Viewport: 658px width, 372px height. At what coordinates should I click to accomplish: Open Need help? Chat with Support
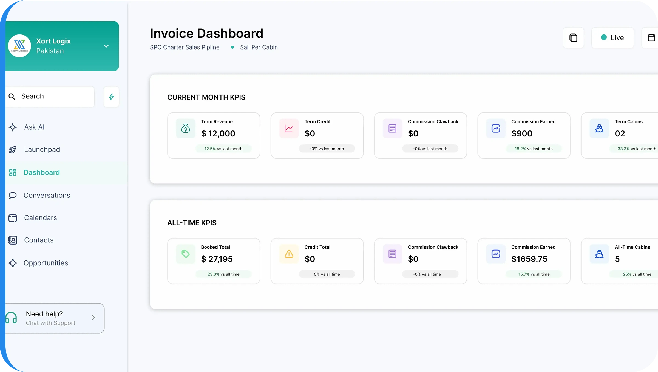point(55,318)
